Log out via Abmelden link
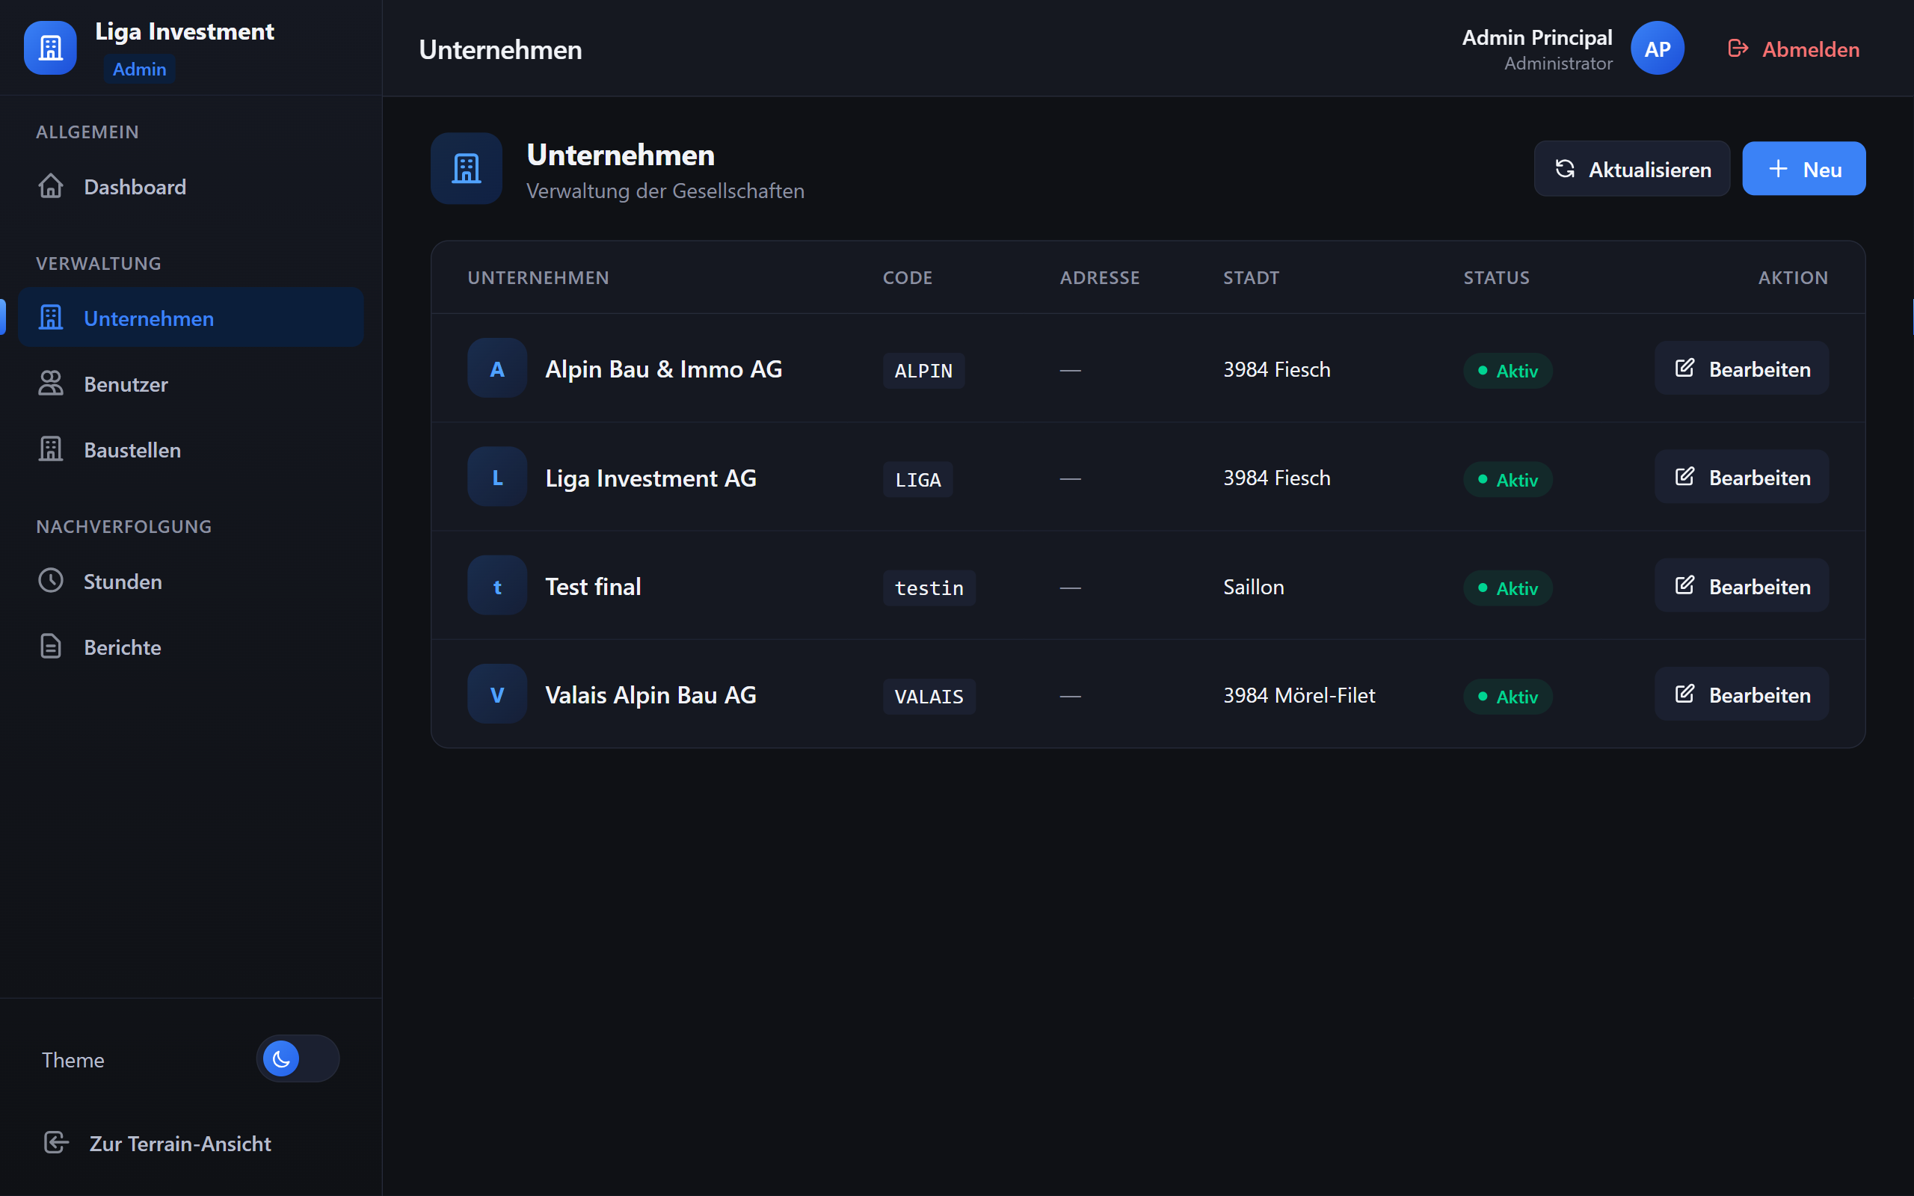 (x=1793, y=49)
